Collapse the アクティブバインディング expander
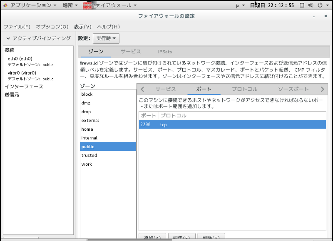The width and height of the screenshot is (333, 241). (8, 38)
